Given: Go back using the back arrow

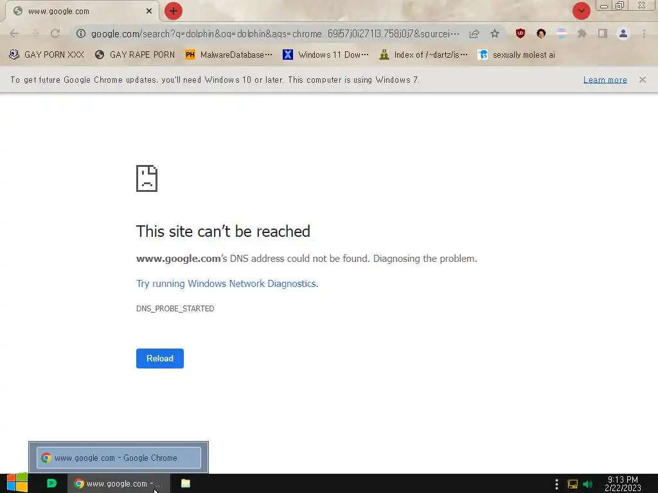Looking at the screenshot, I should coord(14,33).
